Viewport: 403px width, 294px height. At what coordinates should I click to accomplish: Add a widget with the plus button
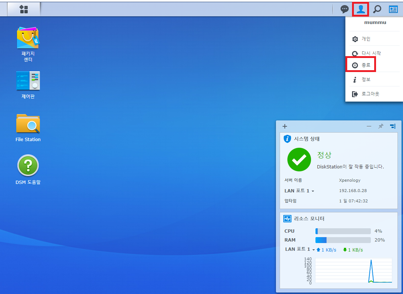tap(284, 126)
